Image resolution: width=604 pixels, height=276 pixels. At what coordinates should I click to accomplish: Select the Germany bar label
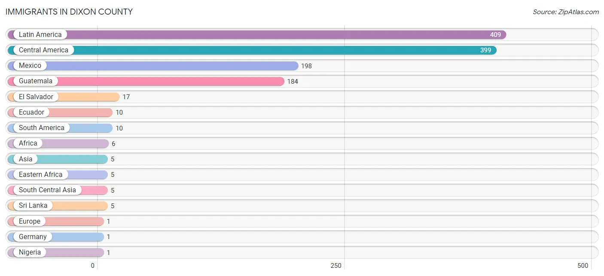33,237
